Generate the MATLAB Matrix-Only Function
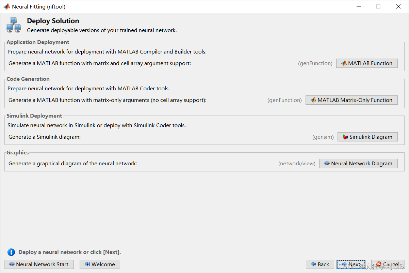The image size is (409, 273). [x=351, y=100]
